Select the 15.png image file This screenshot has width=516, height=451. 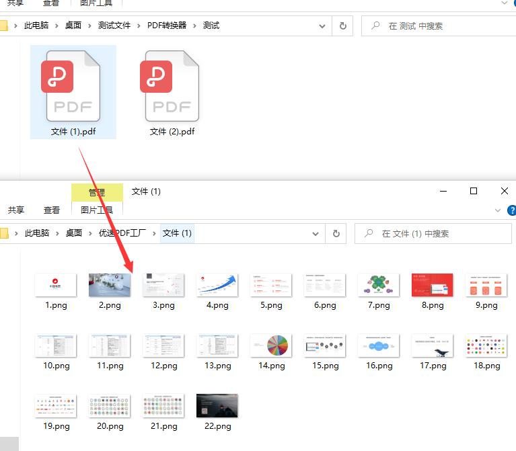tap(325, 345)
